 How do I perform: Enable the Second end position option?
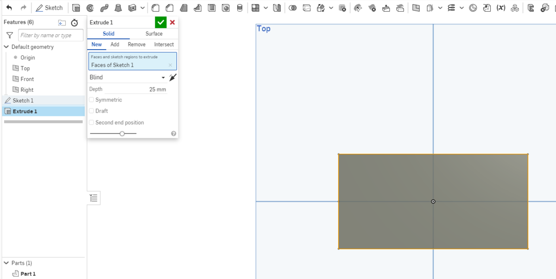point(91,122)
